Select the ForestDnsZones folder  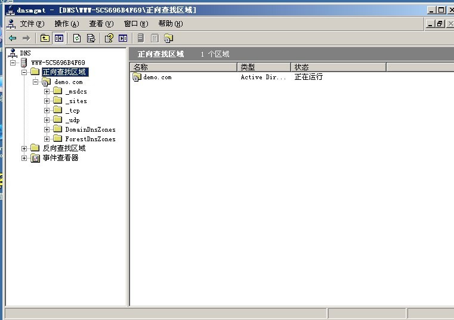click(x=90, y=139)
